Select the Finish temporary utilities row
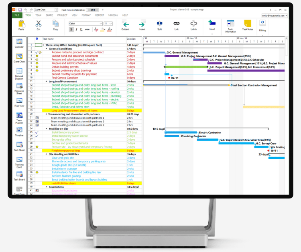 [84, 150]
